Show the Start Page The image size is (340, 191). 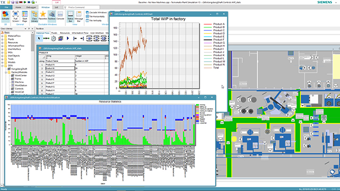[25, 16]
